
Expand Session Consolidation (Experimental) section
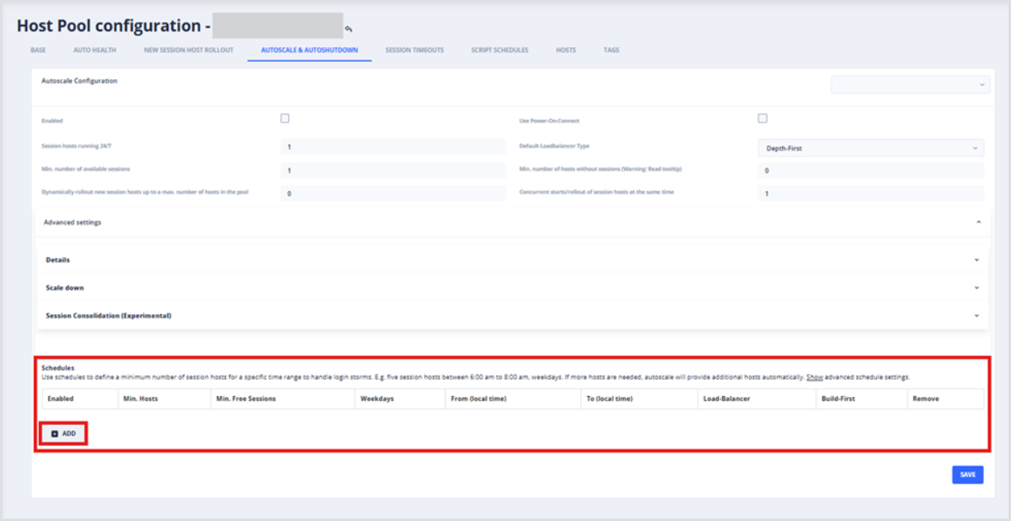click(976, 316)
